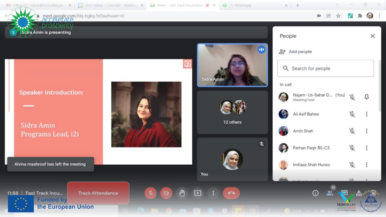Click Add people in People panel
The image size is (386, 217).
coord(300,52)
